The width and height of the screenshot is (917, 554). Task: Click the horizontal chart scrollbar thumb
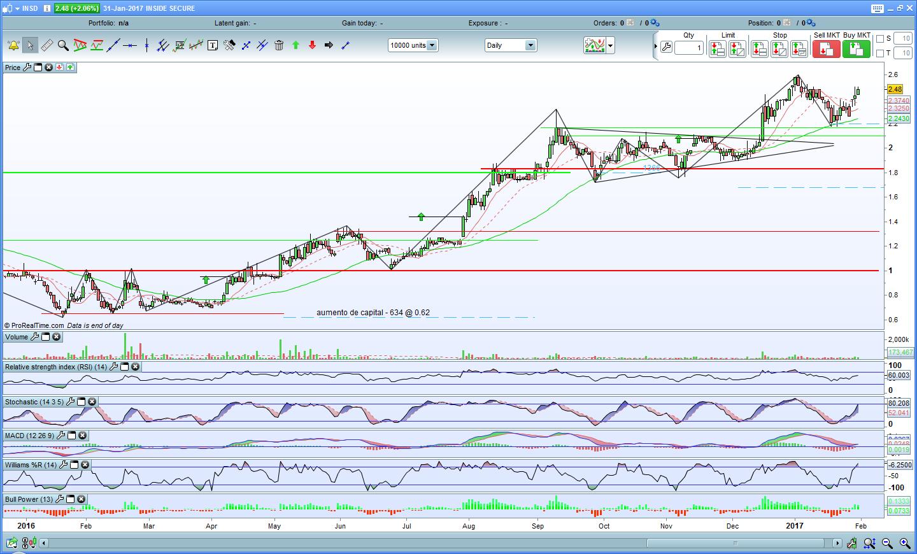click(x=736, y=543)
